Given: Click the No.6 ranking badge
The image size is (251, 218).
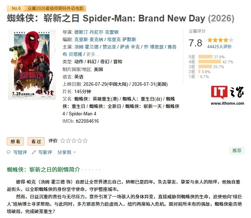Looking at the screenshot, I should pos(16,8).
